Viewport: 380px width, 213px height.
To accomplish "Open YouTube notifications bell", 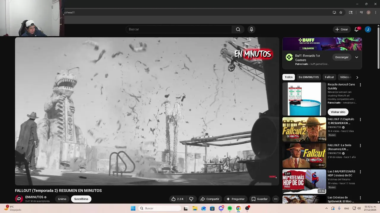I will 357,29.
